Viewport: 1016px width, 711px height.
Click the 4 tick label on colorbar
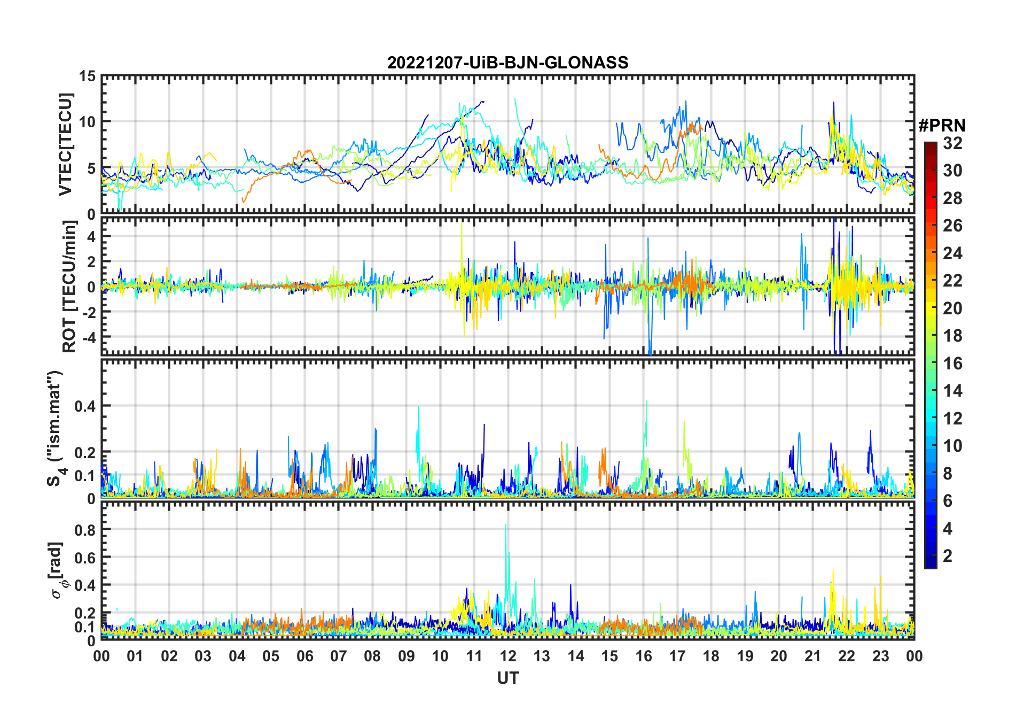(948, 528)
